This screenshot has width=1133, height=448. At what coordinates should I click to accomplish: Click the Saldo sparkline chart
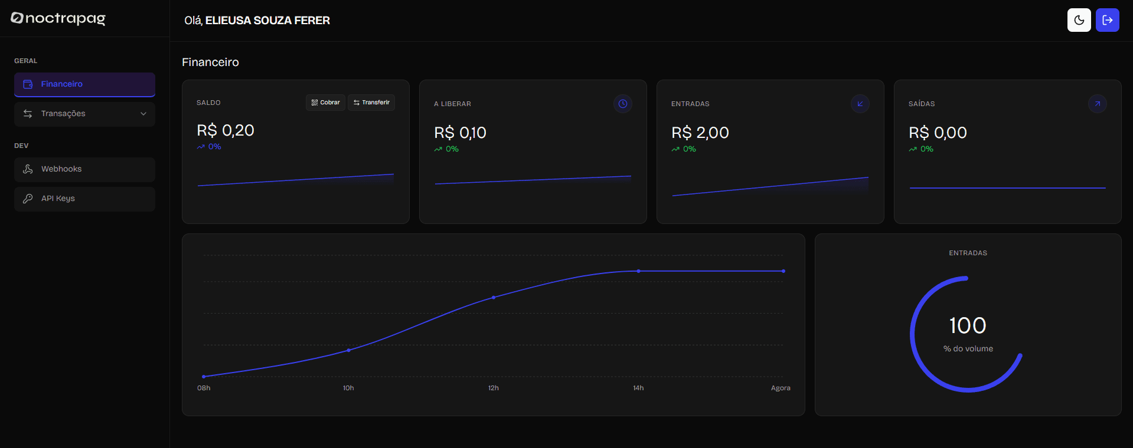tap(296, 180)
